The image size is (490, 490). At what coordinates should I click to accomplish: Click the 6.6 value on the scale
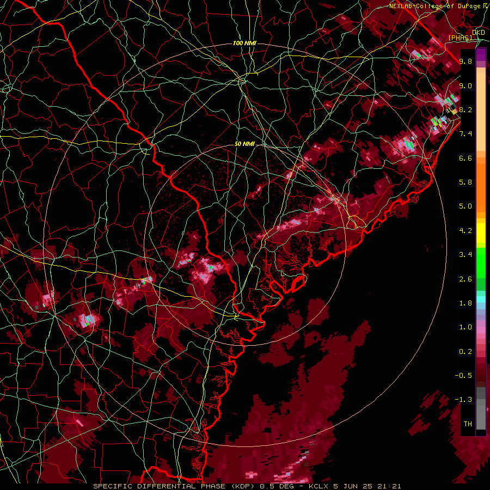pyautogui.click(x=465, y=158)
